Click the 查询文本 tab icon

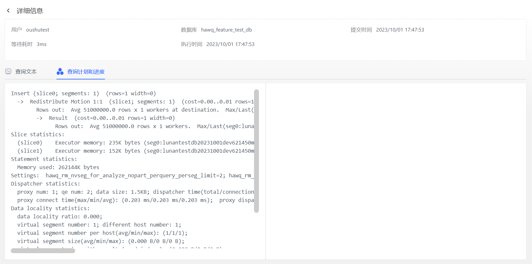pos(8,72)
